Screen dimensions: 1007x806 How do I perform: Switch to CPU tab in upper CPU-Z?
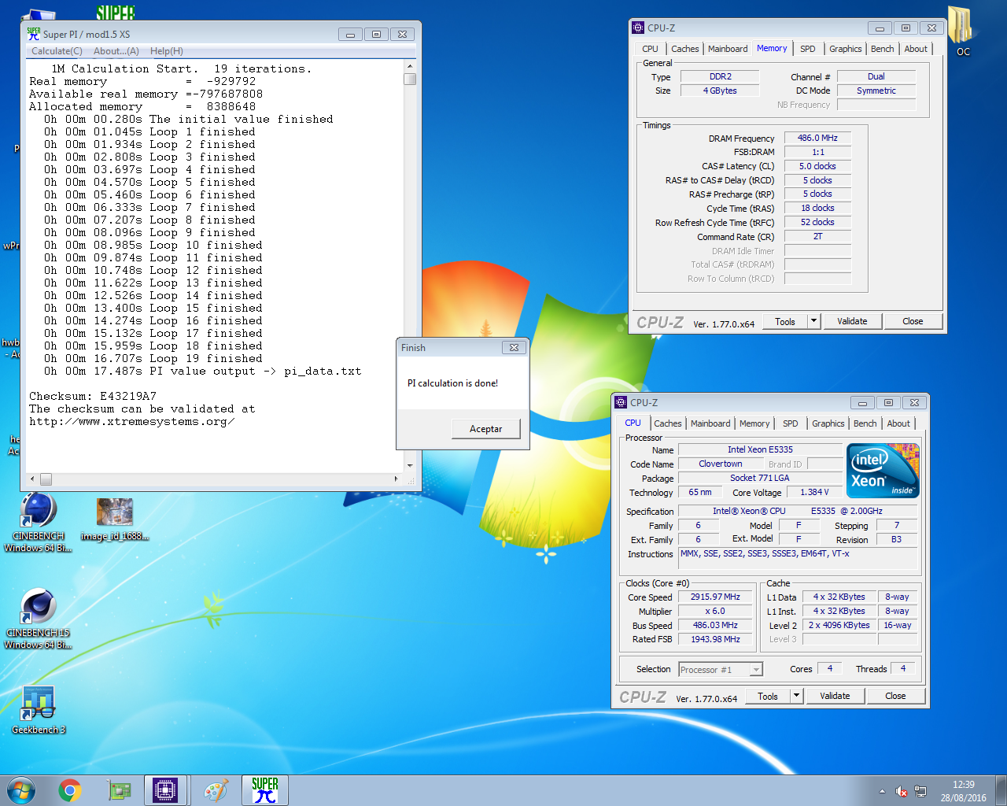pyautogui.click(x=650, y=49)
